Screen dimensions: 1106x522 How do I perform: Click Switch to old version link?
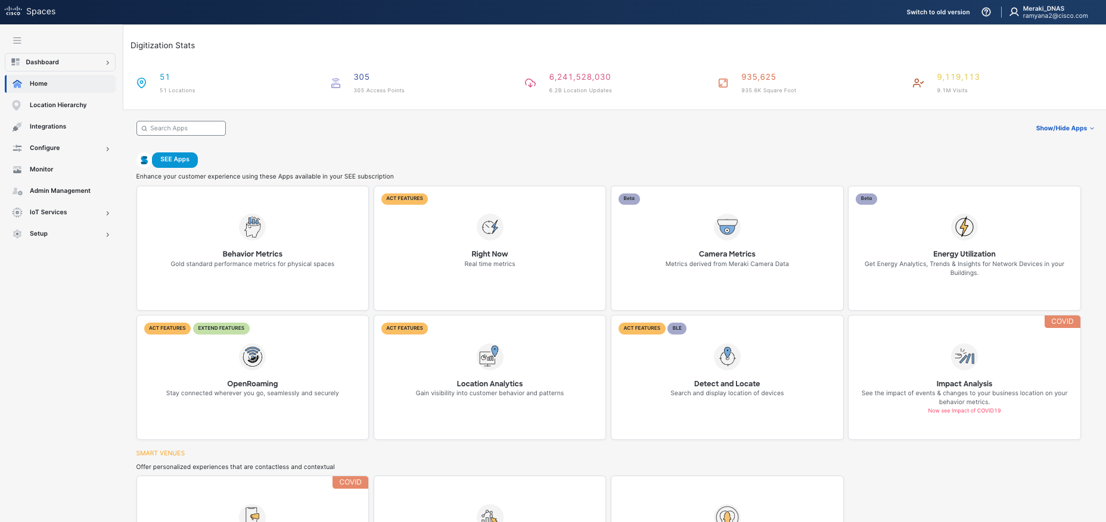click(x=938, y=12)
